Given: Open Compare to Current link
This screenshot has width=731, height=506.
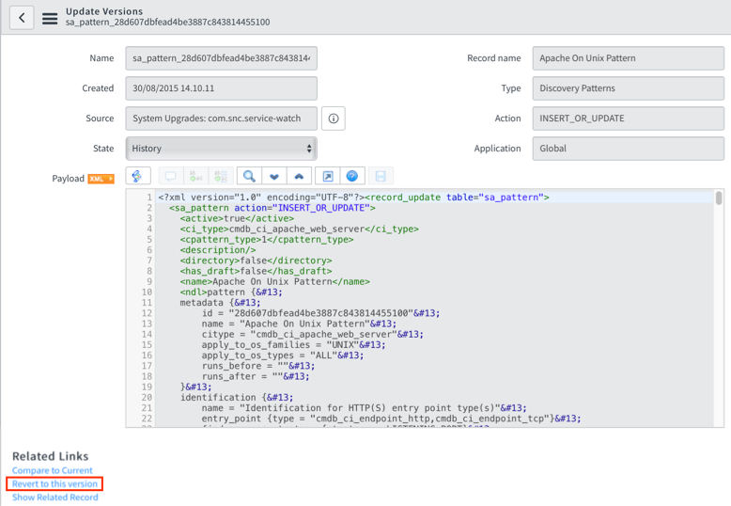Looking at the screenshot, I should [x=53, y=470].
